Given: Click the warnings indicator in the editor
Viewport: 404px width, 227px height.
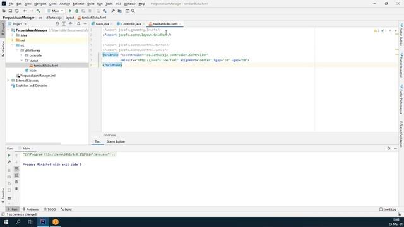Looking at the screenshot, I should click(x=376, y=31).
